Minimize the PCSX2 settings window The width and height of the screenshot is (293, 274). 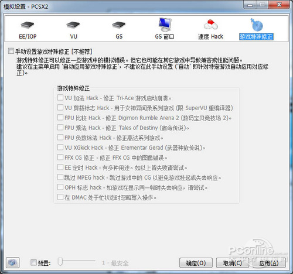tap(250, 5)
